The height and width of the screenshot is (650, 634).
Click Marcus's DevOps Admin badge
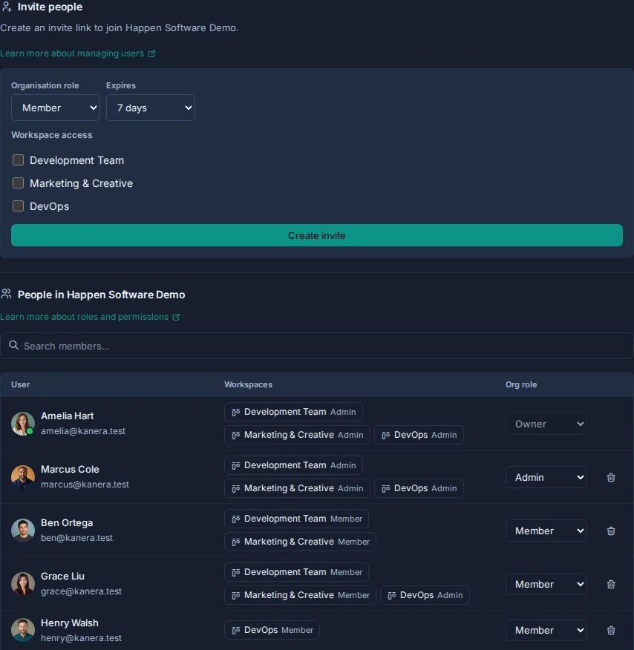click(x=419, y=488)
